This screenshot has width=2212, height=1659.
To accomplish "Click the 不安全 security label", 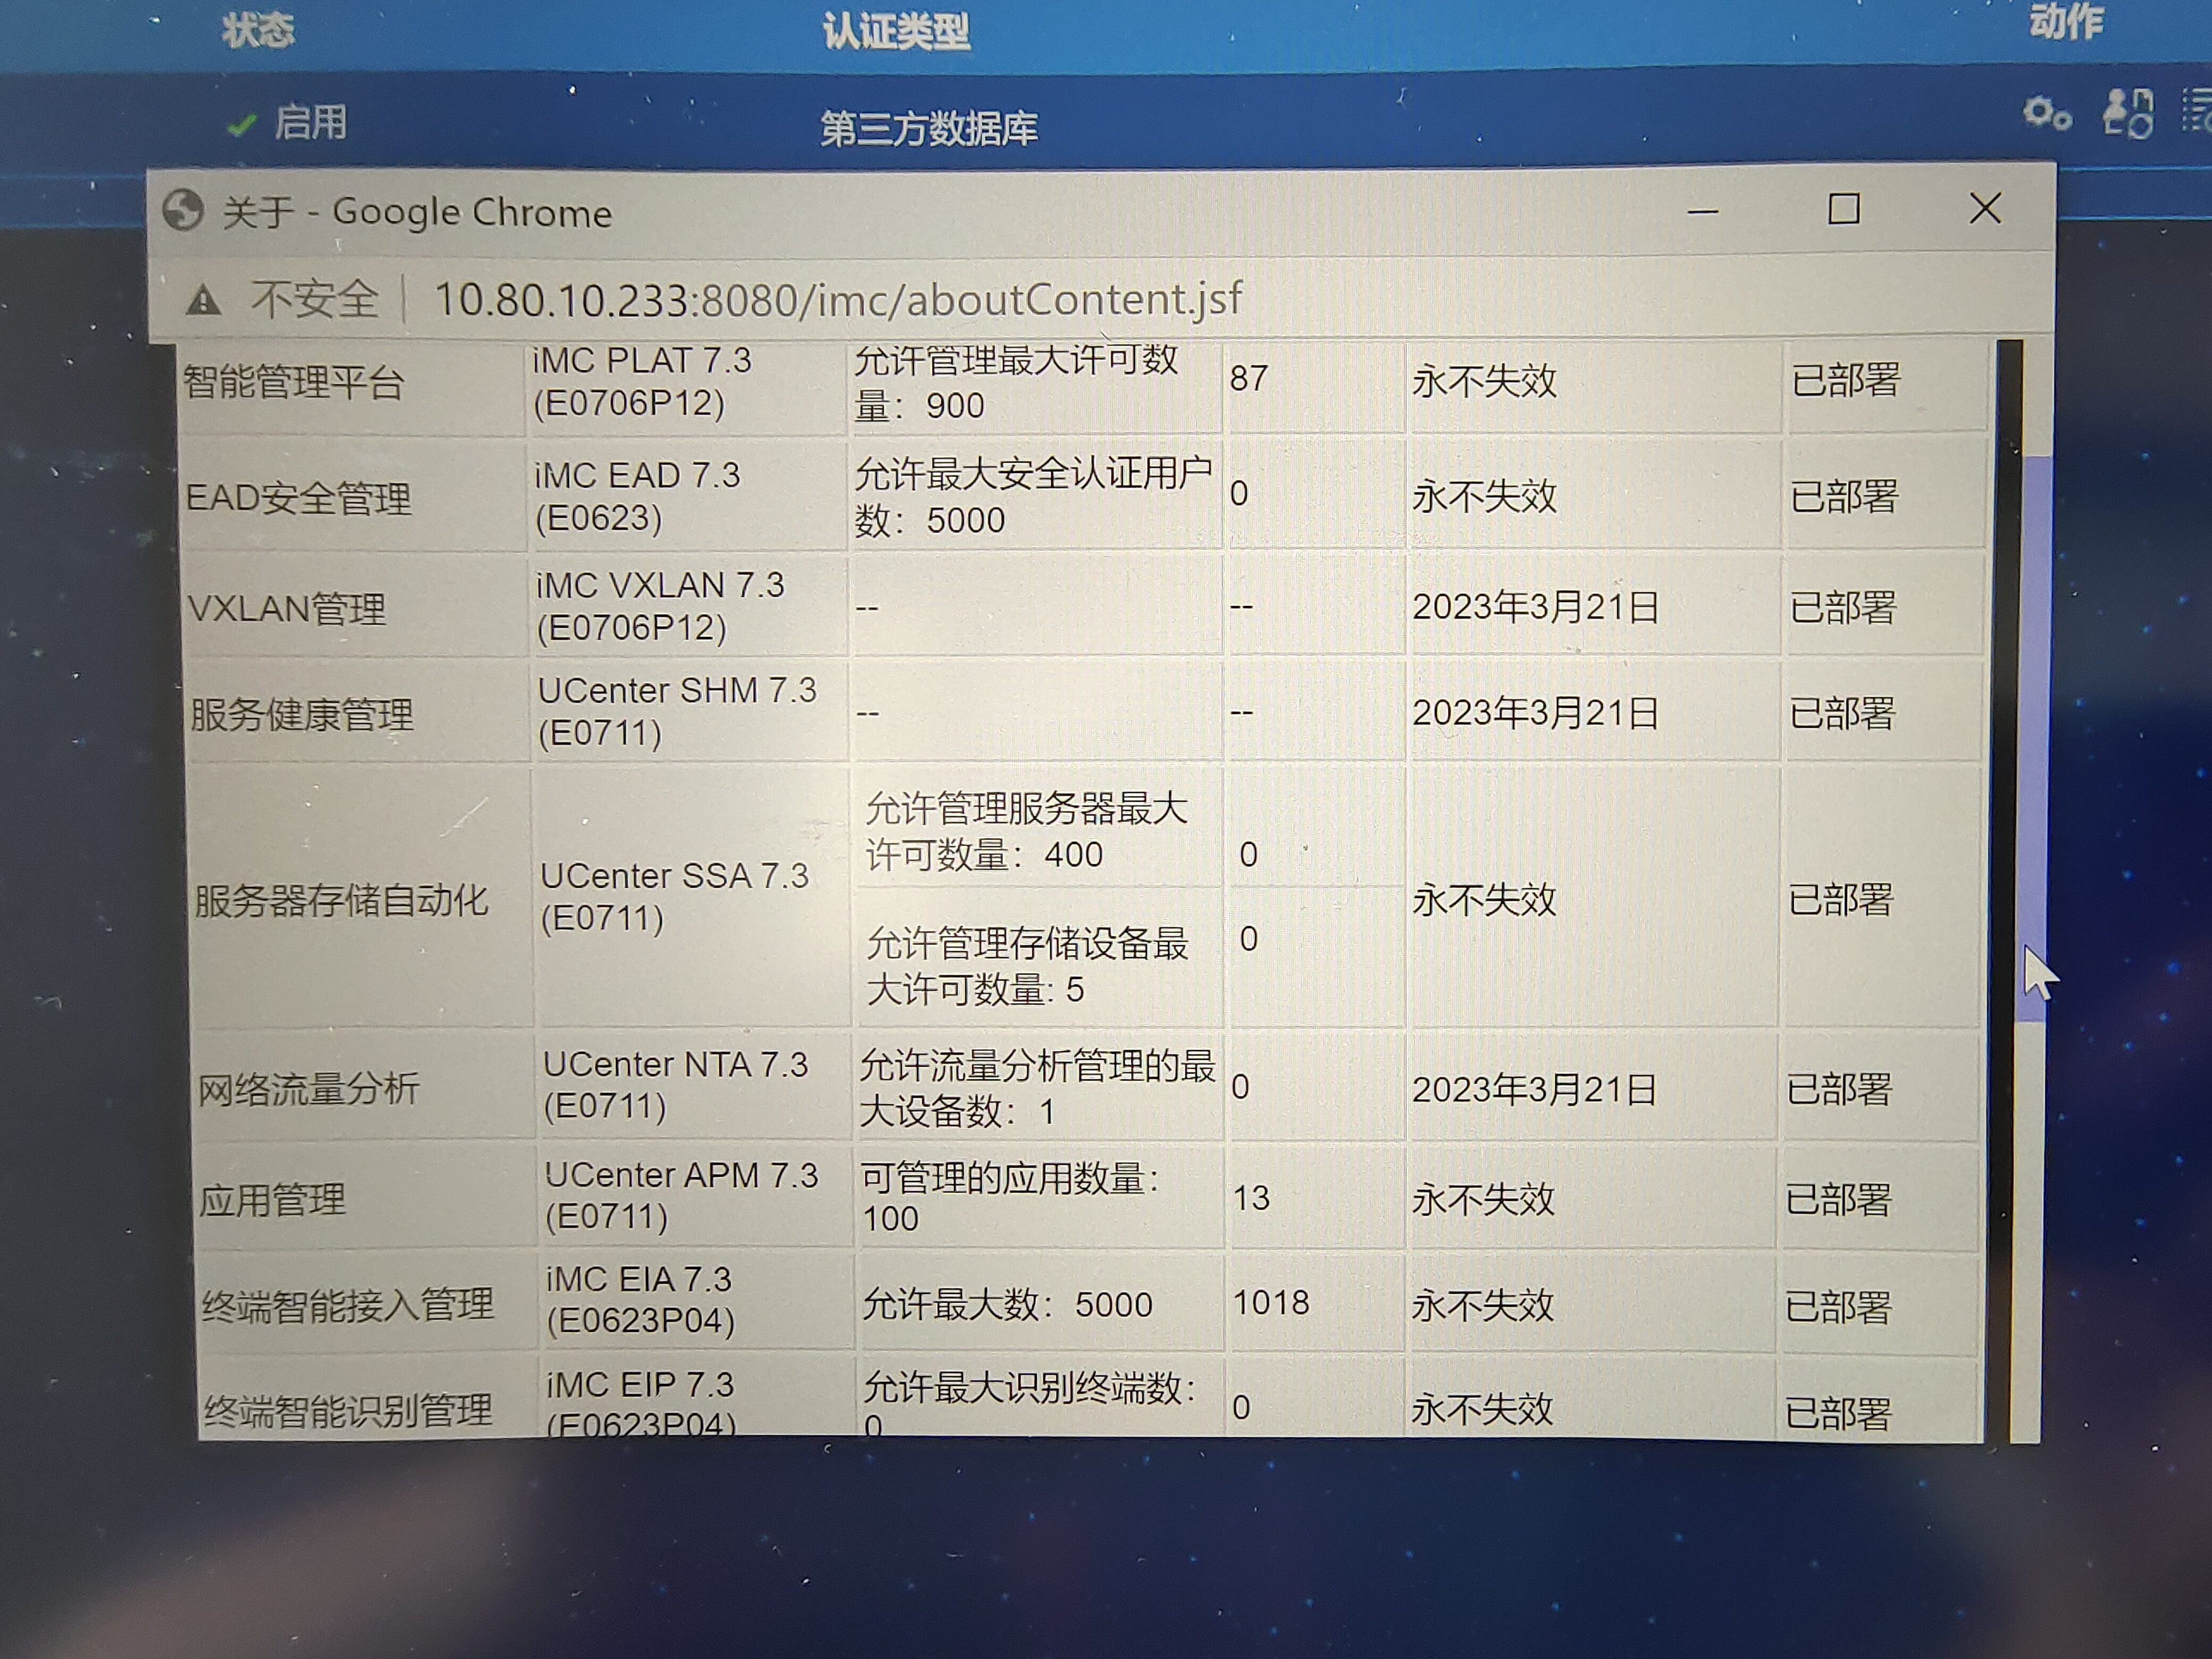I will click(x=314, y=299).
